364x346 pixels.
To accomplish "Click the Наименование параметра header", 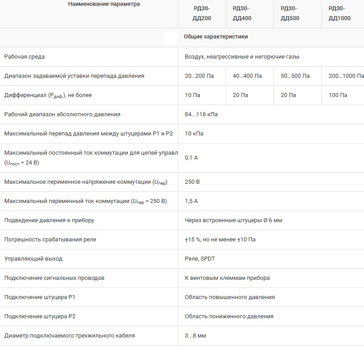I will [104, 4].
